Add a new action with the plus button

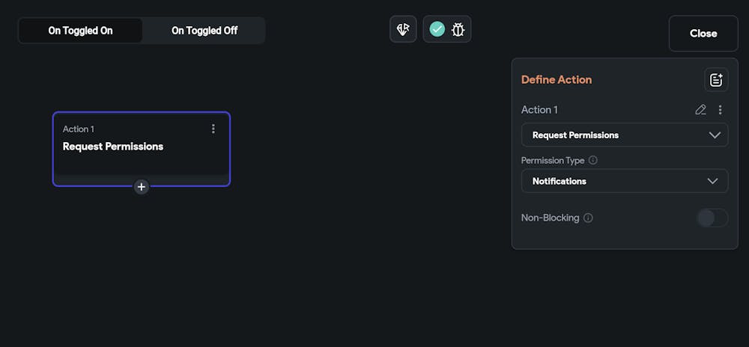coord(142,187)
